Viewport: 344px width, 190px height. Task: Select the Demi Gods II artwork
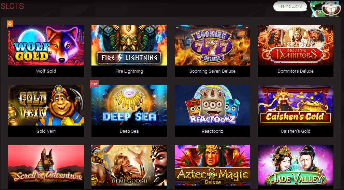pos(129,165)
